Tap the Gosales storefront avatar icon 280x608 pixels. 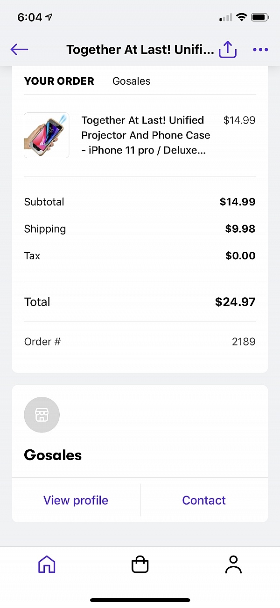click(42, 415)
